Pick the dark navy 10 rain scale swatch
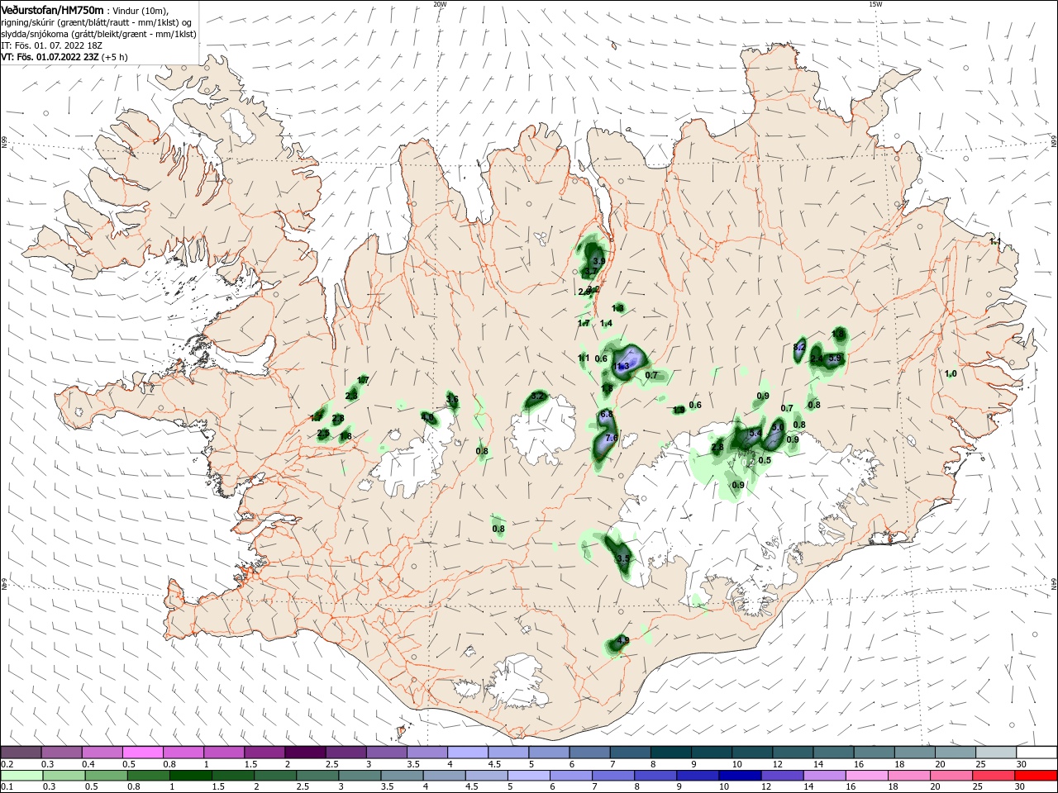The image size is (1058, 793). point(738,776)
